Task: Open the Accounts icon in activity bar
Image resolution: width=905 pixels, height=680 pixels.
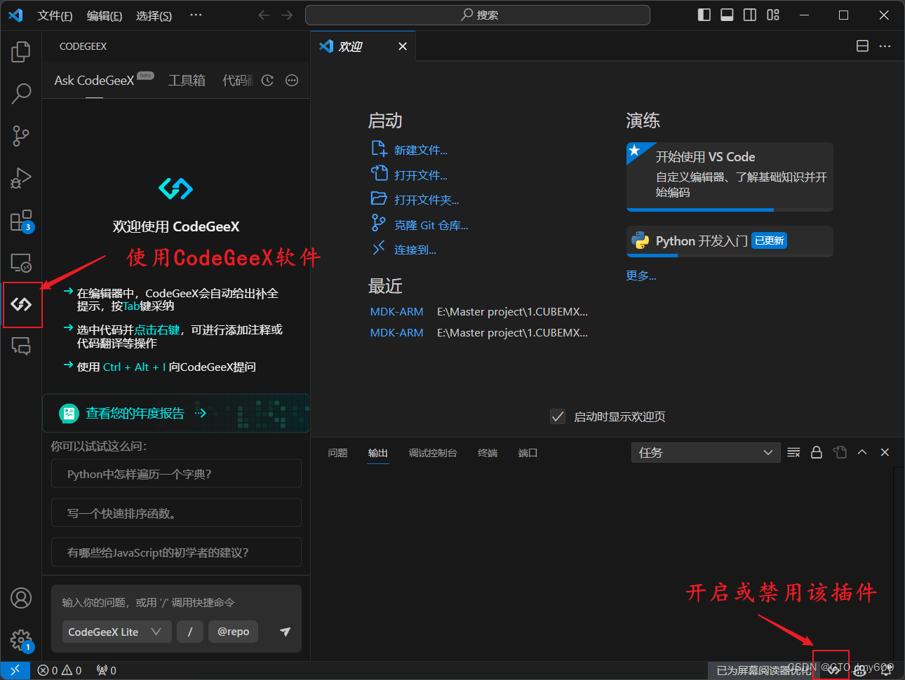Action: click(x=21, y=598)
